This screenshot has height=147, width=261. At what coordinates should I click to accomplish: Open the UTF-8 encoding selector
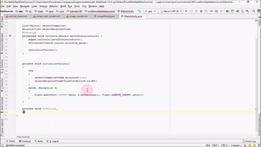(x=225, y=145)
